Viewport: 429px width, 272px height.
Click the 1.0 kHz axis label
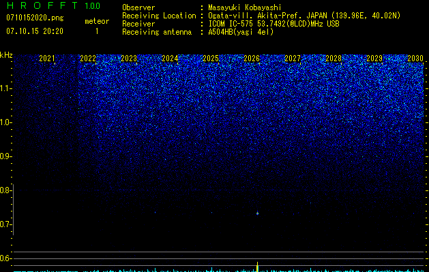click(5, 122)
